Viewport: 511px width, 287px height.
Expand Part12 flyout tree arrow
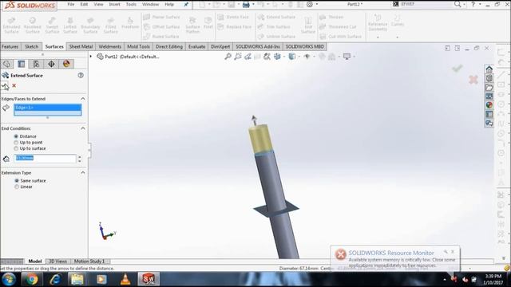coord(91,57)
